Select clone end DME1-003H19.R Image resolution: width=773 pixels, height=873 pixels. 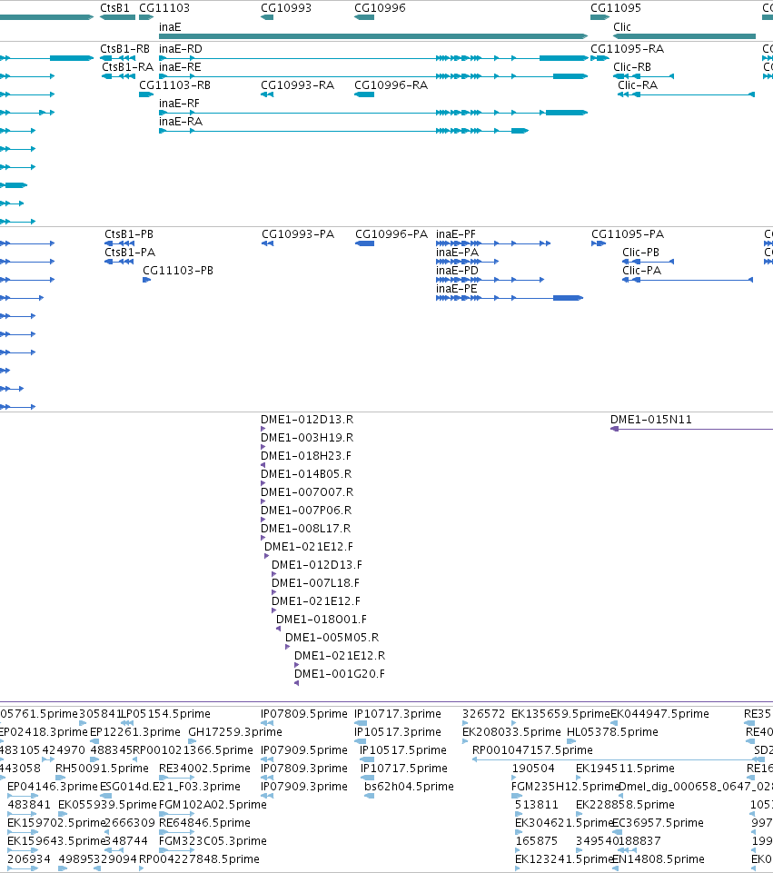307,438
